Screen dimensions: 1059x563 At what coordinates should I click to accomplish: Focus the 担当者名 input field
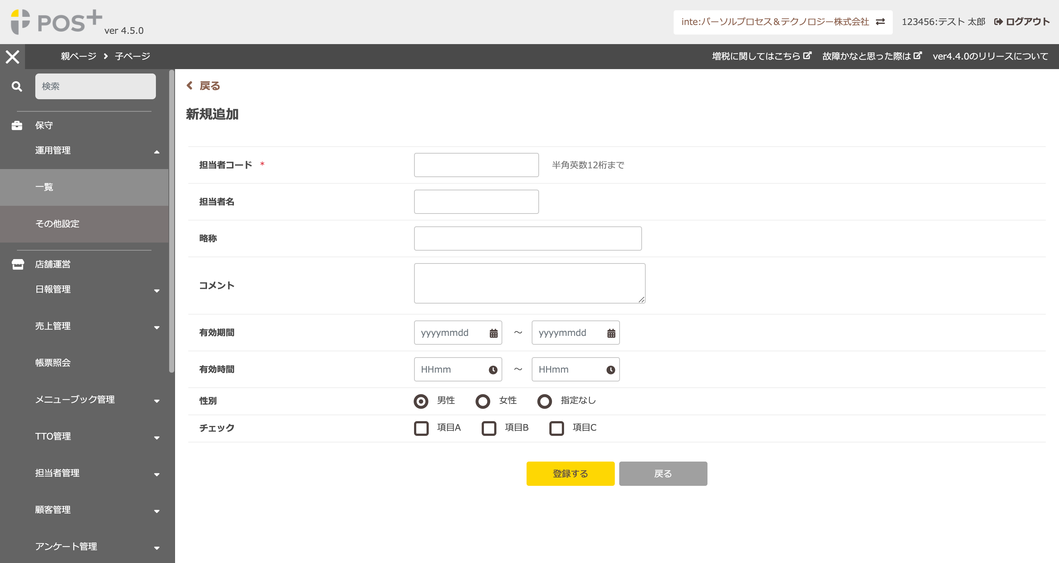476,202
